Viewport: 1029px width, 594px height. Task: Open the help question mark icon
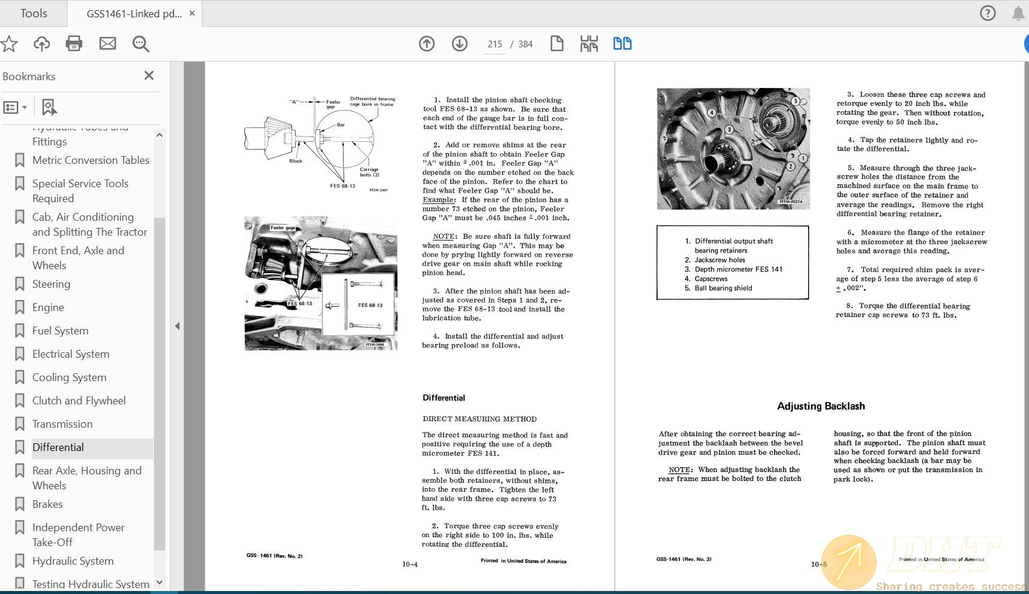coord(988,13)
